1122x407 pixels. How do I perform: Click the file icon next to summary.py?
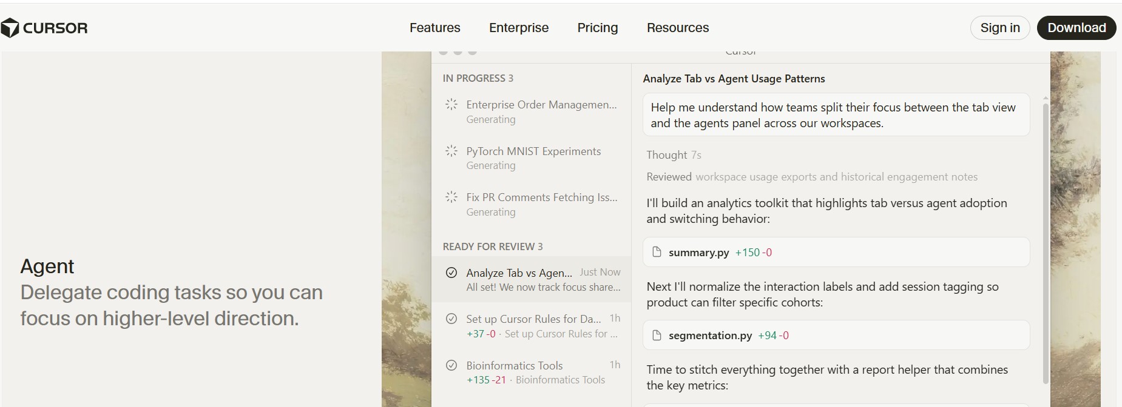pos(657,252)
